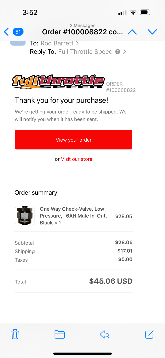This screenshot has width=165, height=358.
Task: Go back using the blue chevron
Action: click(6, 32)
